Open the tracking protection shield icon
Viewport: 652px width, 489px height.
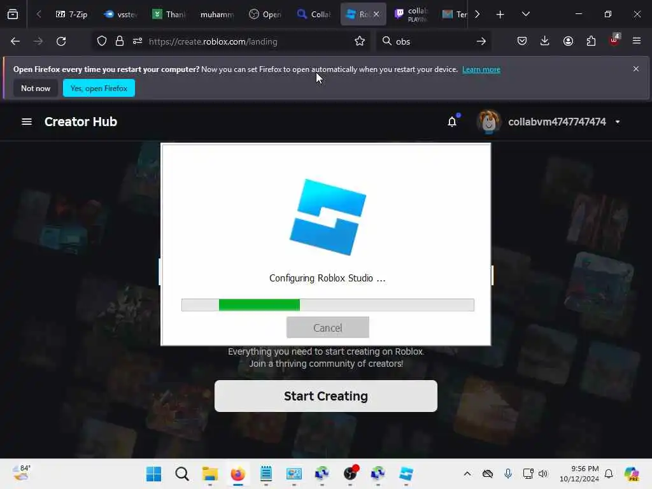(x=102, y=41)
